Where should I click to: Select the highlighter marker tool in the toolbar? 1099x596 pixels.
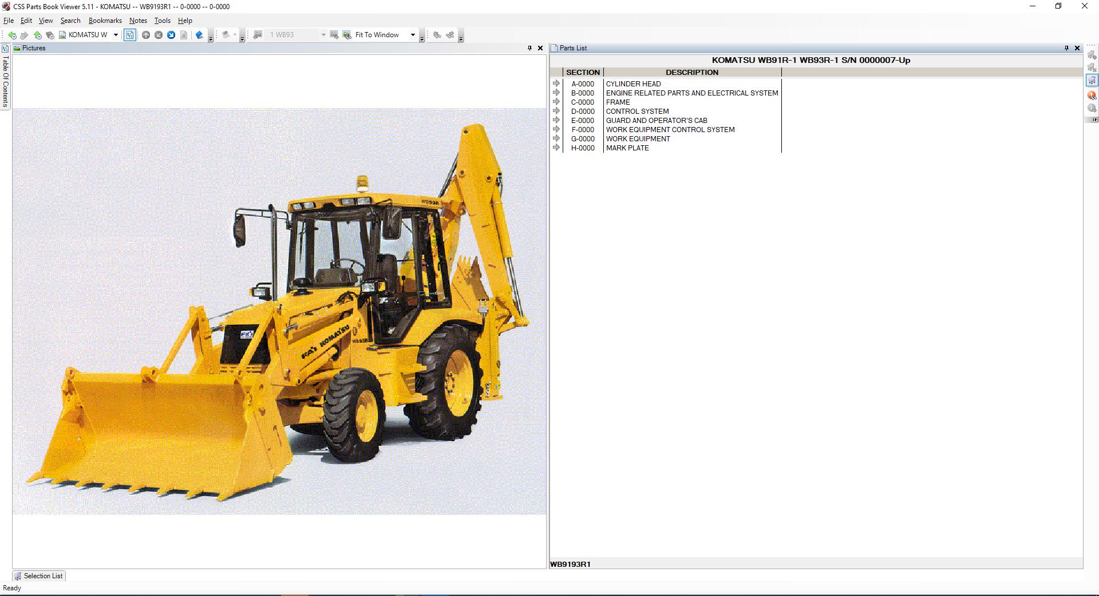[x=199, y=35]
